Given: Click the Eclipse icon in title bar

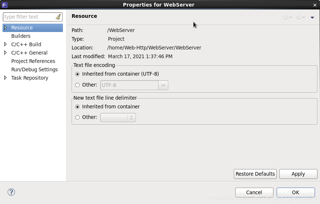Looking at the screenshot, I should pyautogui.click(x=4, y=5).
